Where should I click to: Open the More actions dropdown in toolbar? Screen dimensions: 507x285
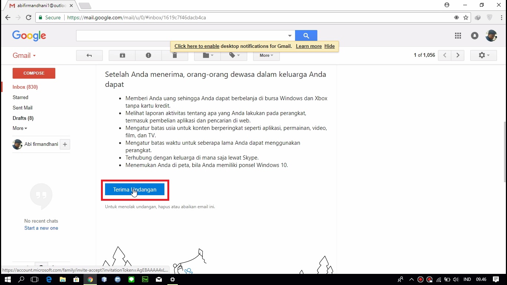(x=266, y=55)
